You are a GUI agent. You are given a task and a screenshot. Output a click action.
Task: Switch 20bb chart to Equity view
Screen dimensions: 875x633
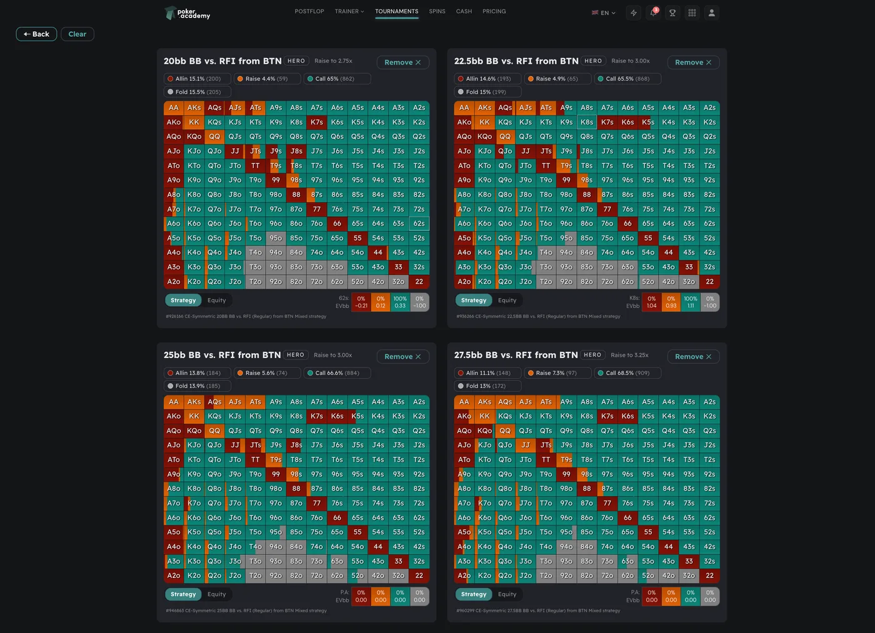217,301
